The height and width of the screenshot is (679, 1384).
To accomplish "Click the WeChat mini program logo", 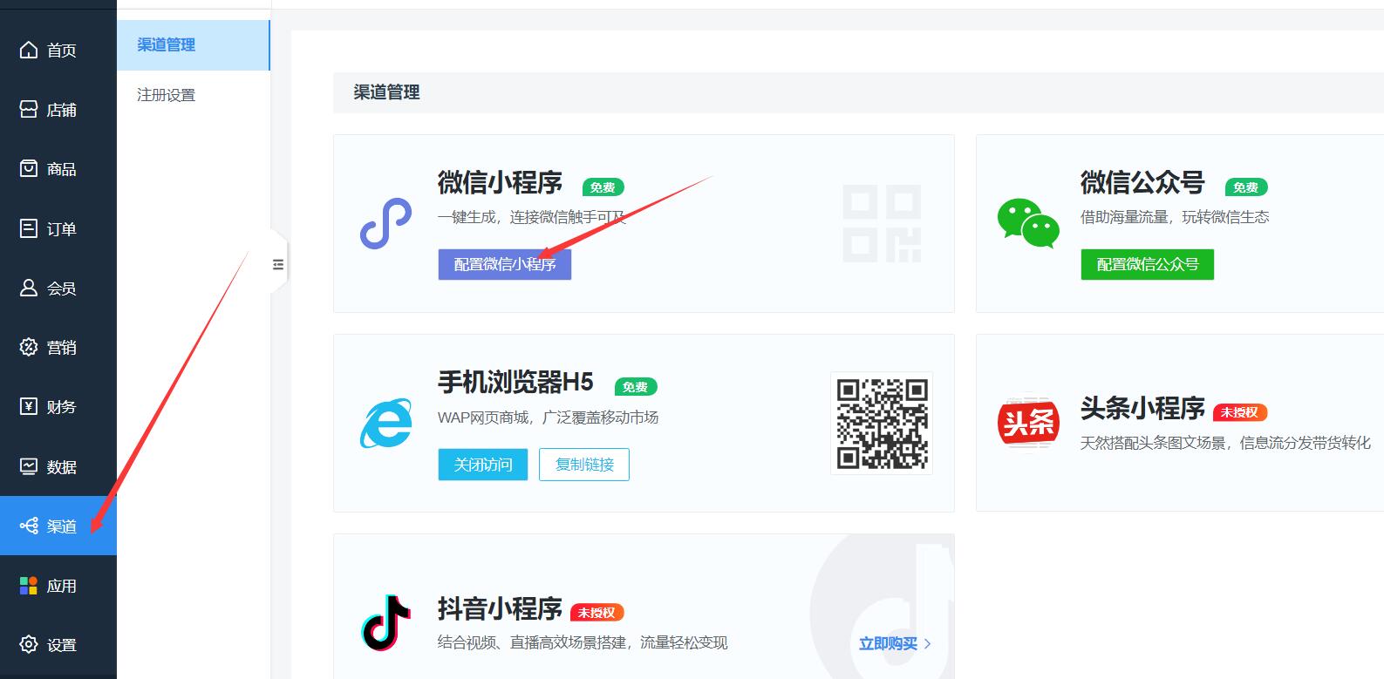I will (x=385, y=223).
